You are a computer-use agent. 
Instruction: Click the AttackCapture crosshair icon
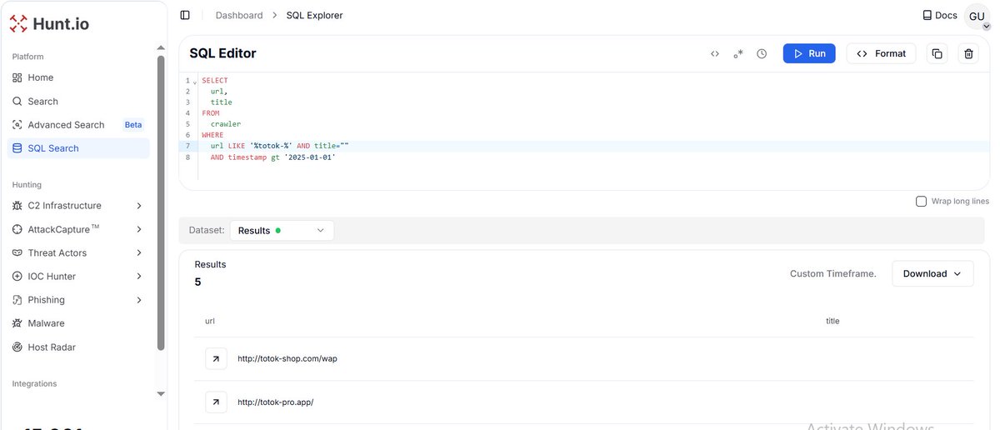coord(17,229)
